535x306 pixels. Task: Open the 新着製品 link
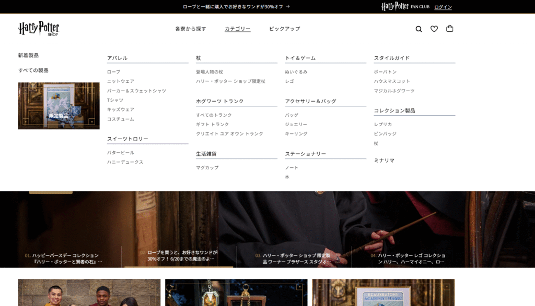coord(28,55)
